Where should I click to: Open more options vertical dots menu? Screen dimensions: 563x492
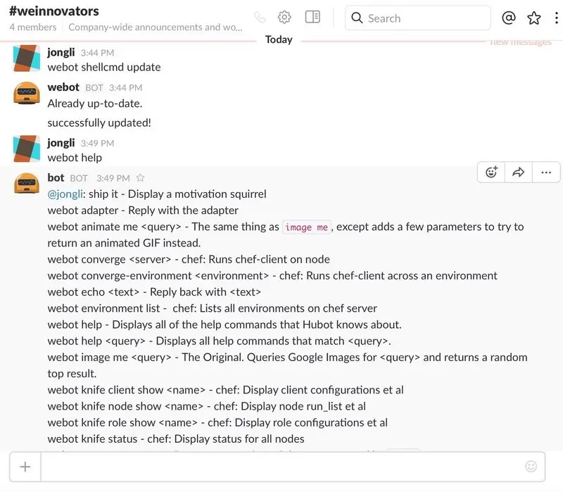click(556, 18)
